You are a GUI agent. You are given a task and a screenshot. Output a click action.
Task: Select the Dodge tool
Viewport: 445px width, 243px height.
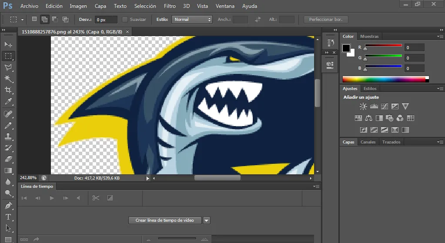click(x=8, y=193)
